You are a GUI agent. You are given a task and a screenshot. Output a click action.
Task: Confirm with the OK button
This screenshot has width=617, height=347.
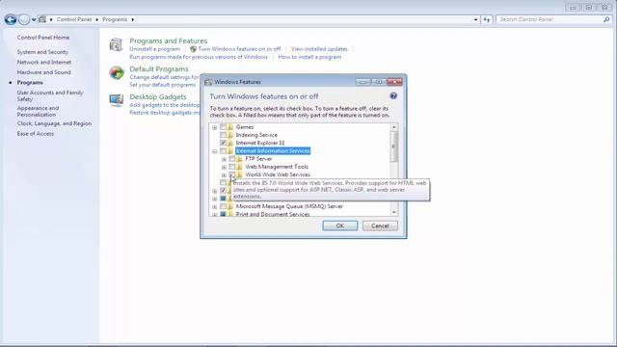pos(340,226)
